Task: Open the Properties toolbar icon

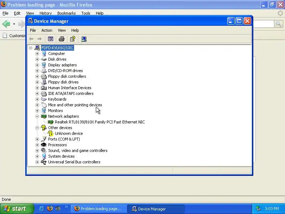Action: [73, 39]
